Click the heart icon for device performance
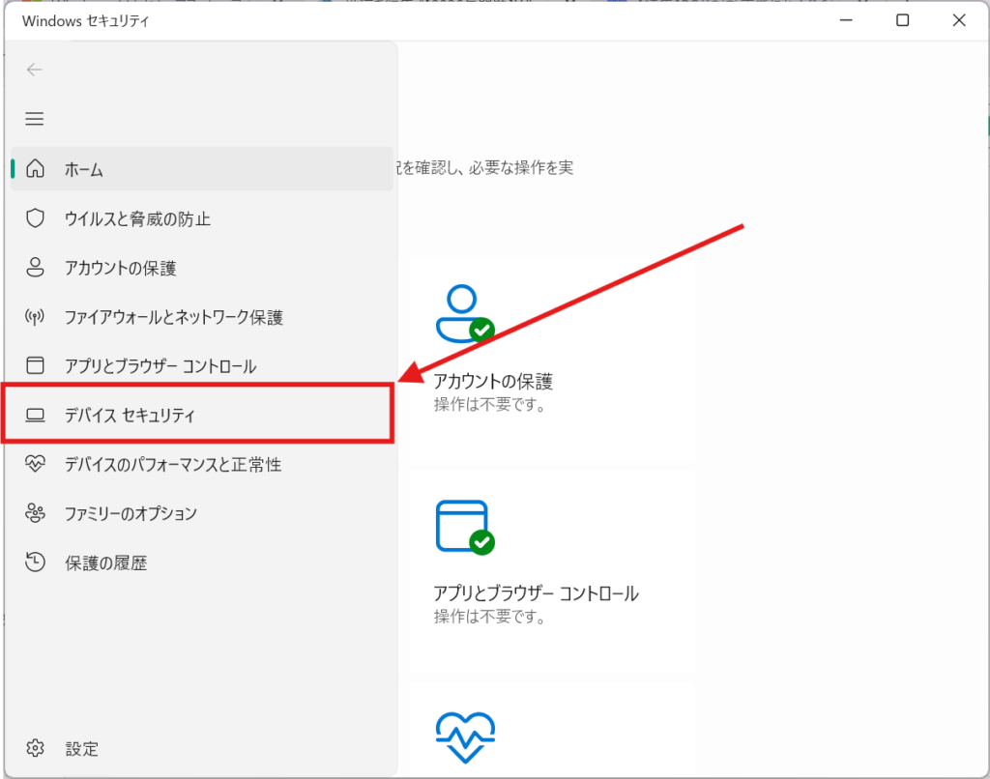Image resolution: width=990 pixels, height=779 pixels. pos(36,464)
